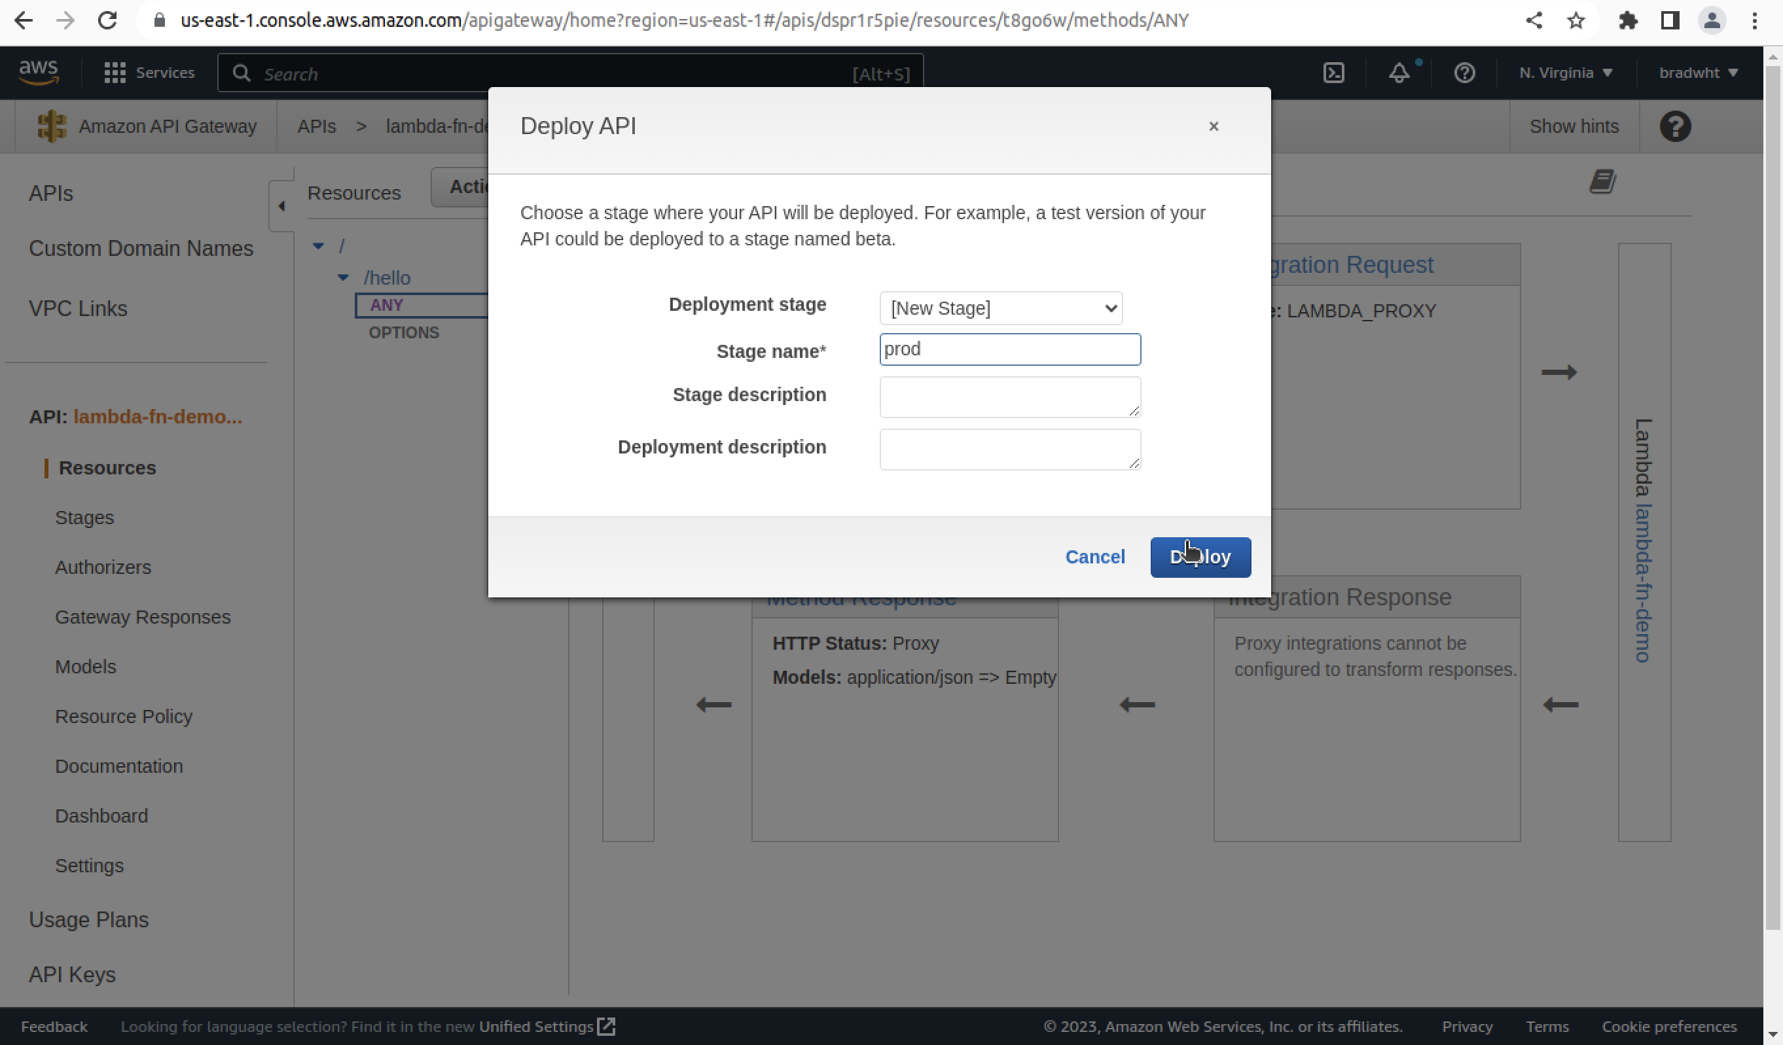
Task: Select the ANY method in resource tree
Action: (386, 305)
